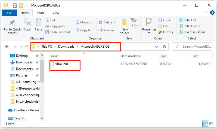Open the 4.11-samsung folder in sidebar
This screenshot has height=129, width=217.
coord(25,82)
